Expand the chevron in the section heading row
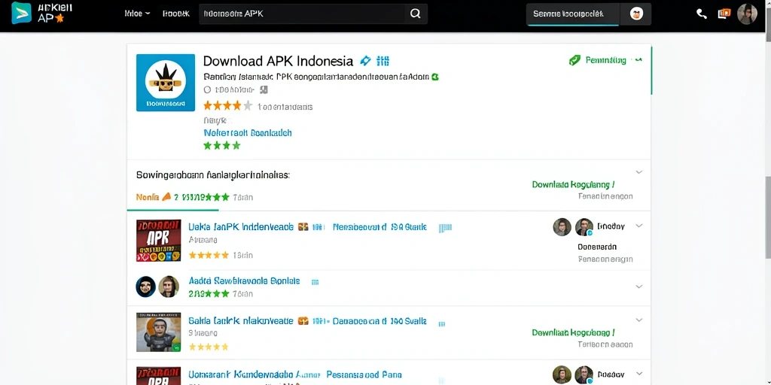Screen dimensions: 771x385 tap(638, 172)
